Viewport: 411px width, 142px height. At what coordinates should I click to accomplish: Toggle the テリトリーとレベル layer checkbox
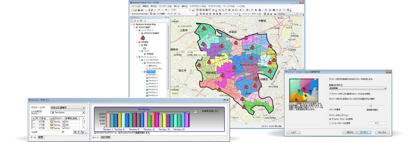(139, 57)
